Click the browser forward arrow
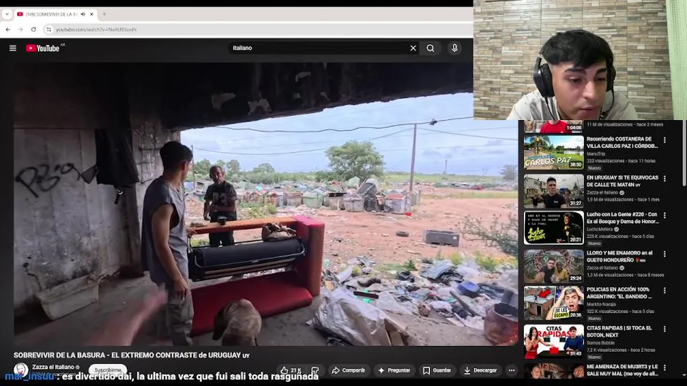Viewport: 687px width, 386px height. click(x=20, y=29)
